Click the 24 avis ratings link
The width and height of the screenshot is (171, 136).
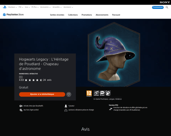click(47, 80)
